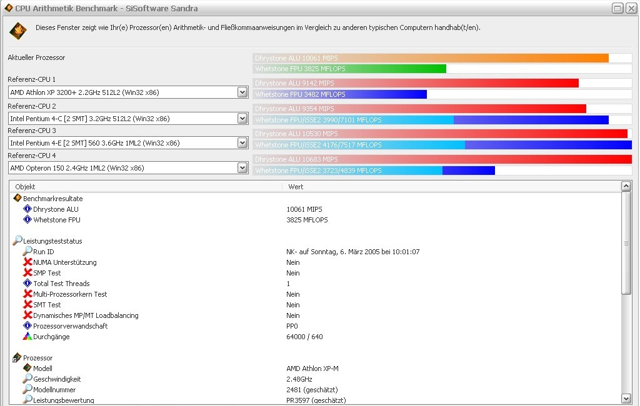Open the Referenz-CPU 3 dropdown arrow
This screenshot has width=640, height=406.
click(x=242, y=143)
